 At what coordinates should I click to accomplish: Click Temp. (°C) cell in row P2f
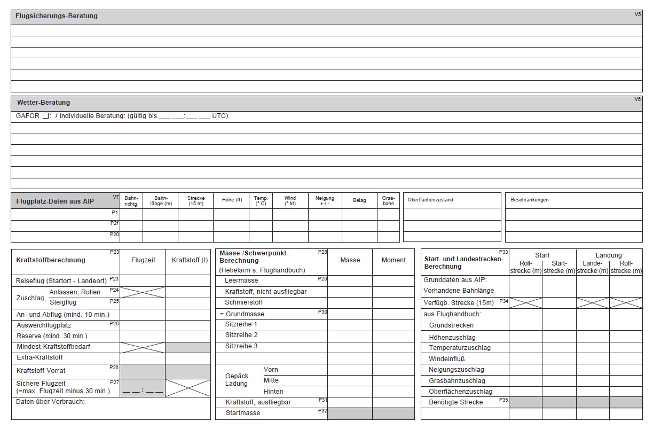tap(261, 225)
